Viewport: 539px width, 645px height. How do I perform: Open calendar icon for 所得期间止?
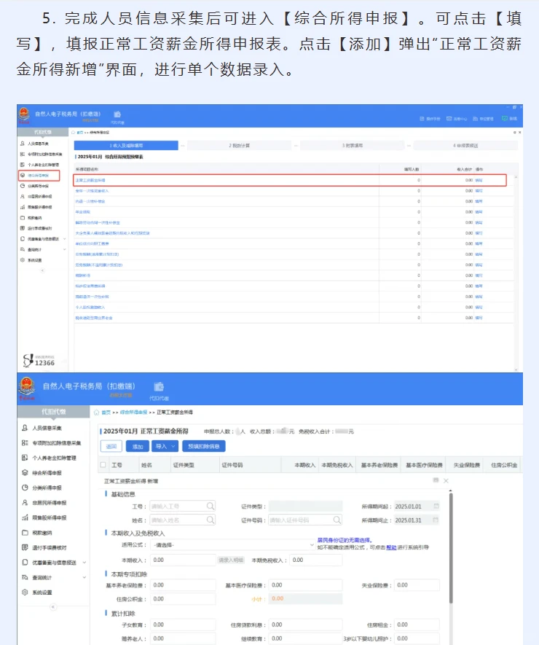436,520
